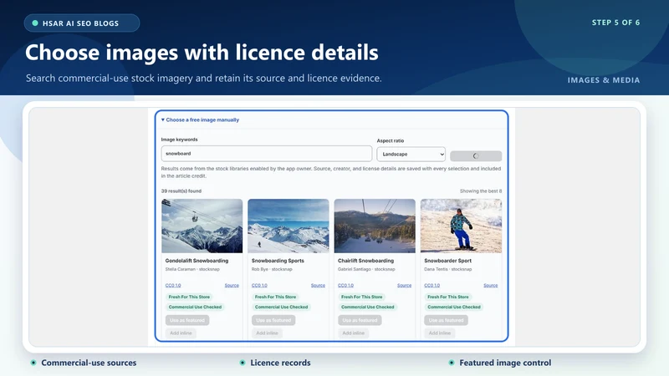Viewport: 669px width, 376px height.
Task: Click the '39 result(s) found' text
Action: click(x=181, y=191)
